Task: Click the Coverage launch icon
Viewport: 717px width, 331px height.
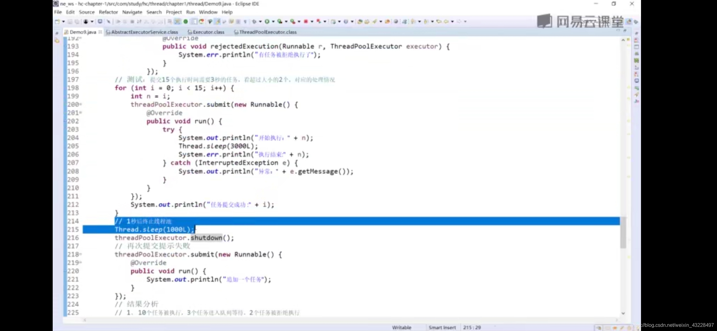Action: (x=280, y=21)
